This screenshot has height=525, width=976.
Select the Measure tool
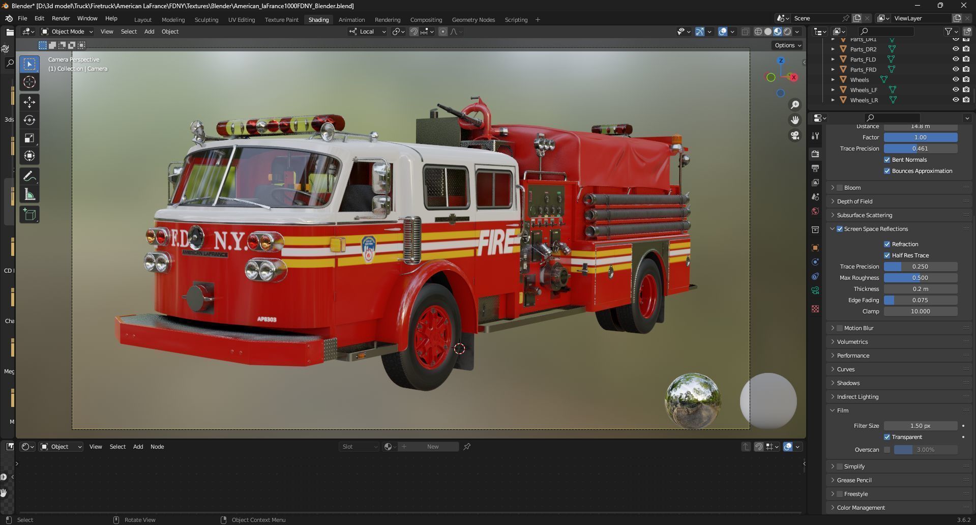(29, 194)
